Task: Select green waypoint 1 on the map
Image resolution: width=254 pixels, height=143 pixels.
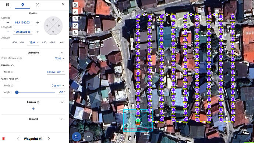Action: click(138, 120)
